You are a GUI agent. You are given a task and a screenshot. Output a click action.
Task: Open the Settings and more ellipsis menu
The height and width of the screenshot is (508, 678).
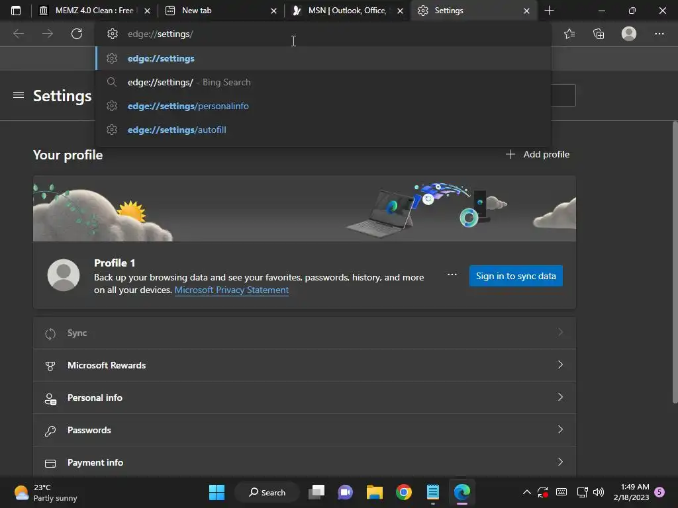659,34
